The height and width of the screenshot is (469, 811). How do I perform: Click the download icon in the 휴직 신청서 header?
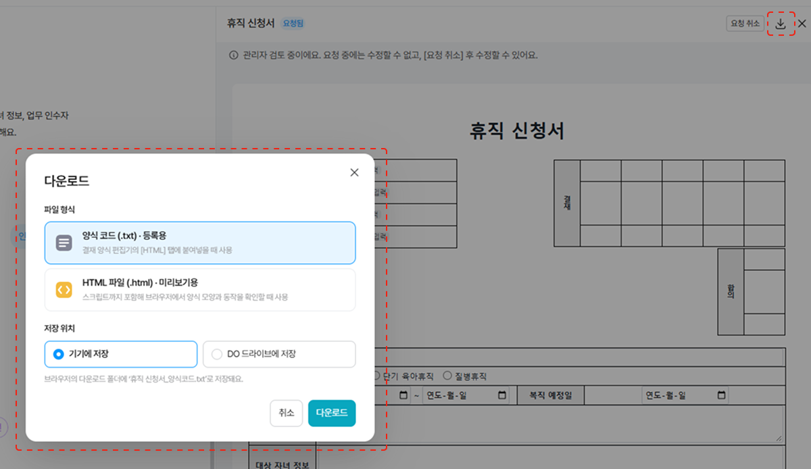tap(781, 24)
